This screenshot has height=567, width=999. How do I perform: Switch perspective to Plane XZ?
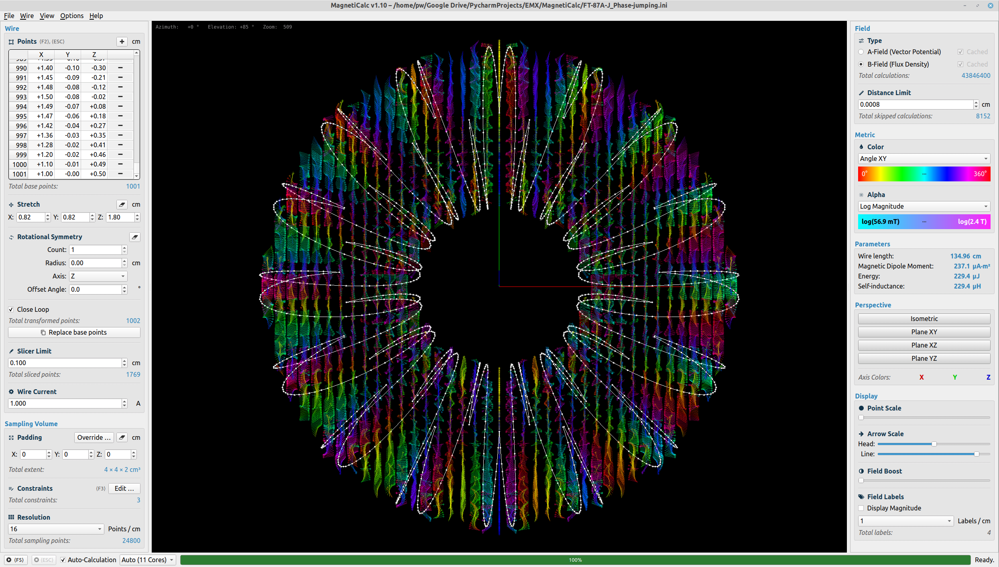(x=924, y=345)
